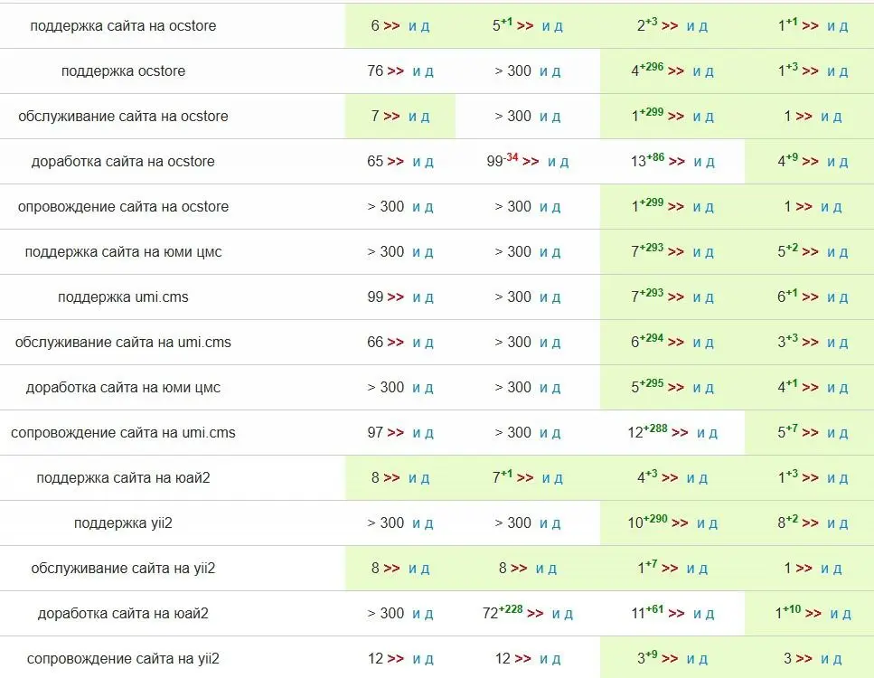Select keyword 'поддержка сайта на ocstore'

pyautogui.click(x=123, y=25)
